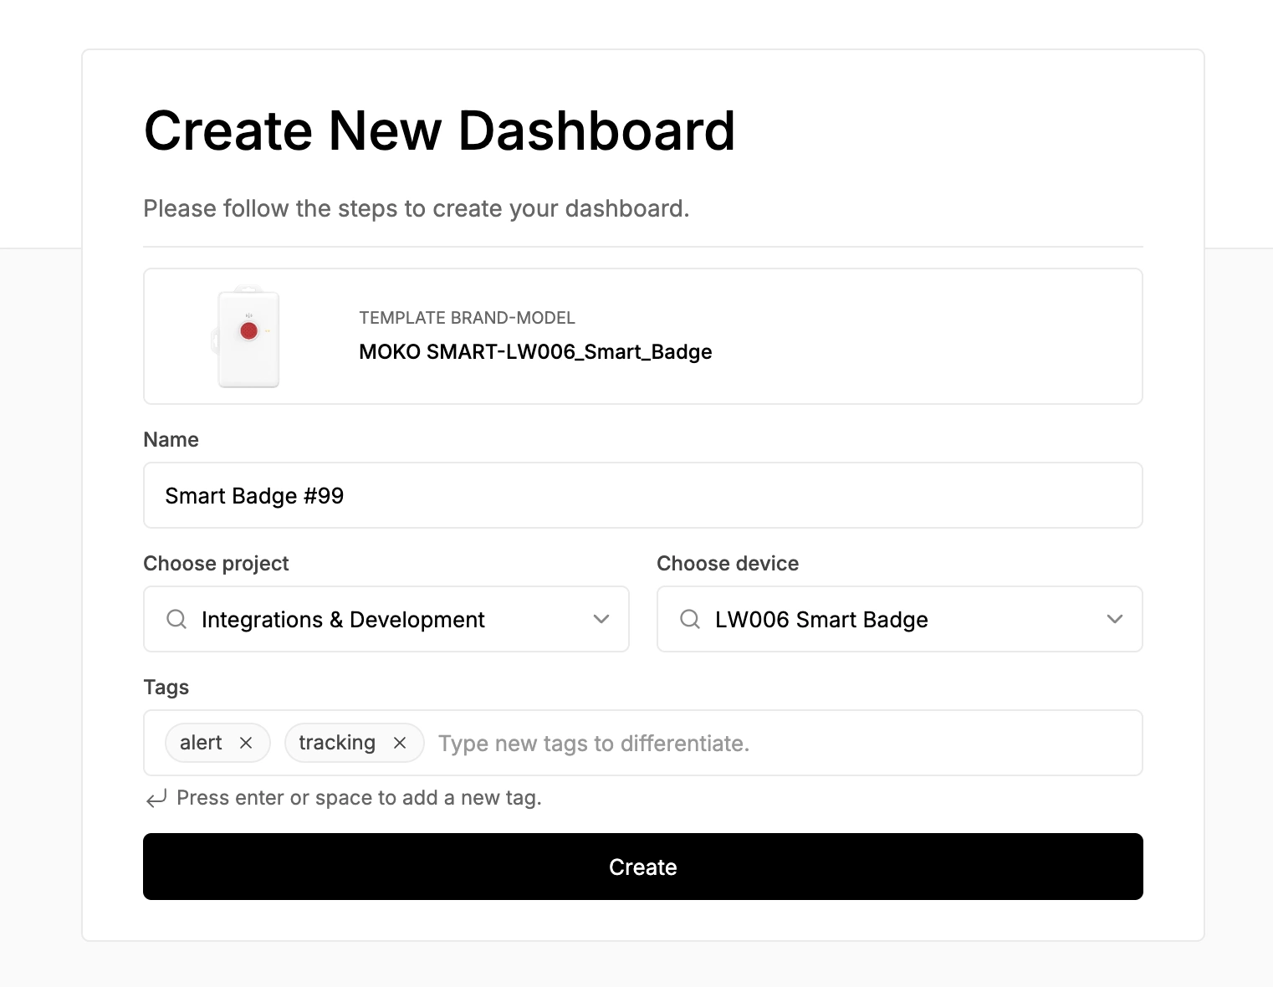Screen dimensions: 1273x987
Task: Click the Create button
Action: (643, 867)
